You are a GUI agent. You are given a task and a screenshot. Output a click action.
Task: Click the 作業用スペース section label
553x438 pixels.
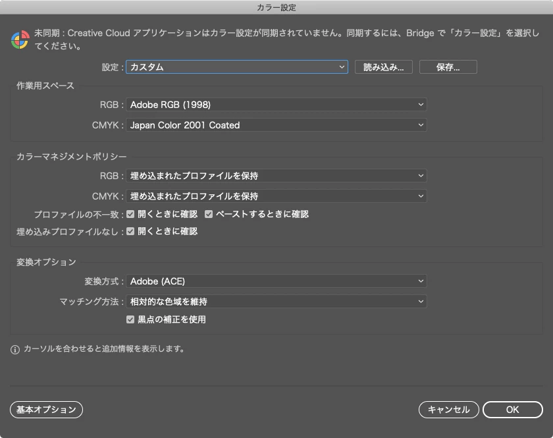pos(45,86)
